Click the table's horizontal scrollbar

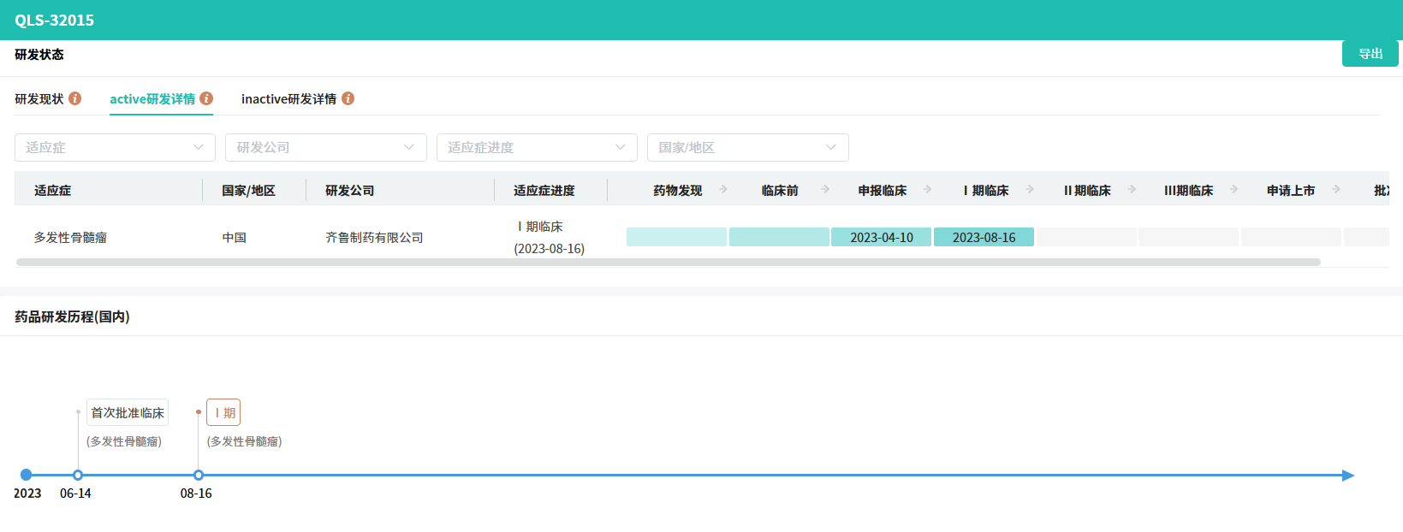click(x=668, y=263)
